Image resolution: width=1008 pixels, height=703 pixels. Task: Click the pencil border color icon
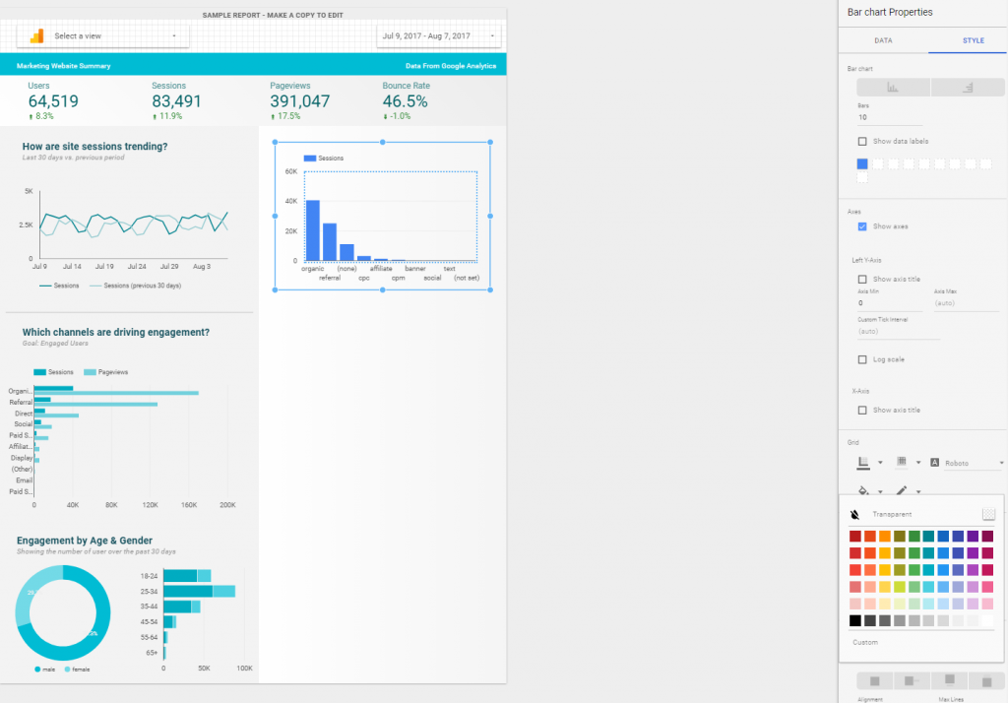coord(901,490)
